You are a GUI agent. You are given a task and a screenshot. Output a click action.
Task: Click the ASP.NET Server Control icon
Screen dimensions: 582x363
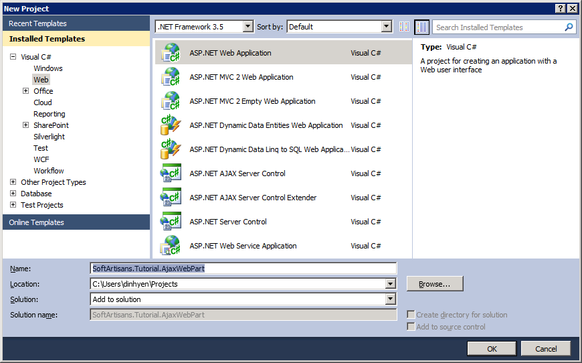point(171,222)
